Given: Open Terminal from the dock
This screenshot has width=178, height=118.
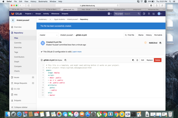Looking at the screenshot, I should coord(133,114).
